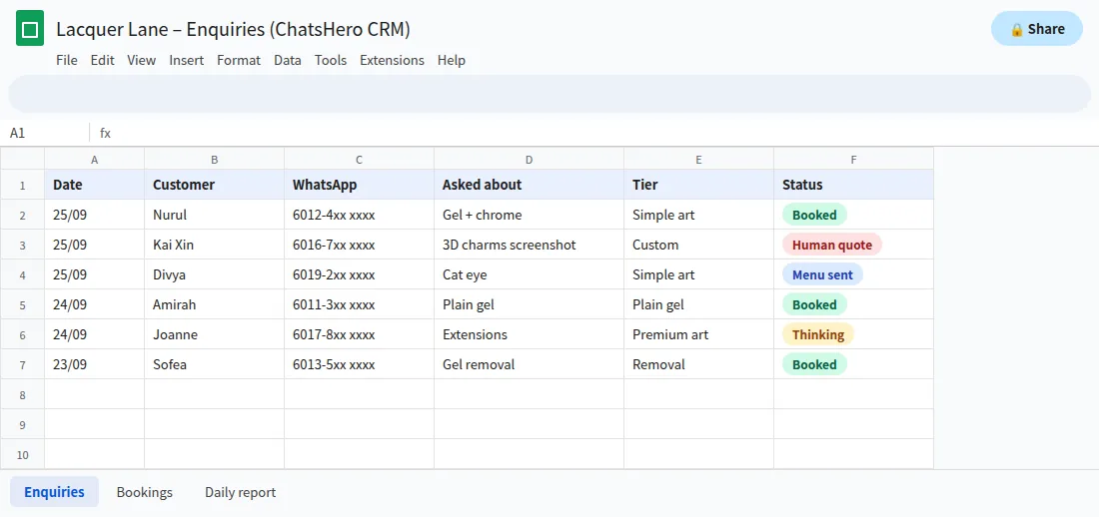Open the Insert menu
This screenshot has width=1099, height=517.
(187, 60)
